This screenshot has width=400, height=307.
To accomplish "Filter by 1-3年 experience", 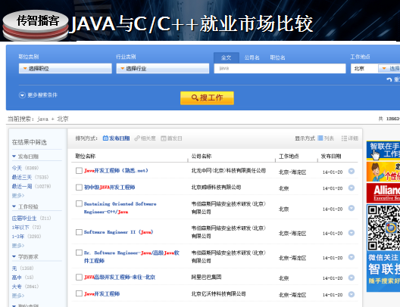I will [18, 237].
